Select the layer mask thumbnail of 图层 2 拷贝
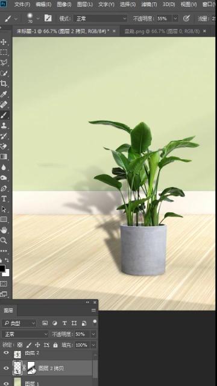The image size is (217, 386). coord(31,368)
